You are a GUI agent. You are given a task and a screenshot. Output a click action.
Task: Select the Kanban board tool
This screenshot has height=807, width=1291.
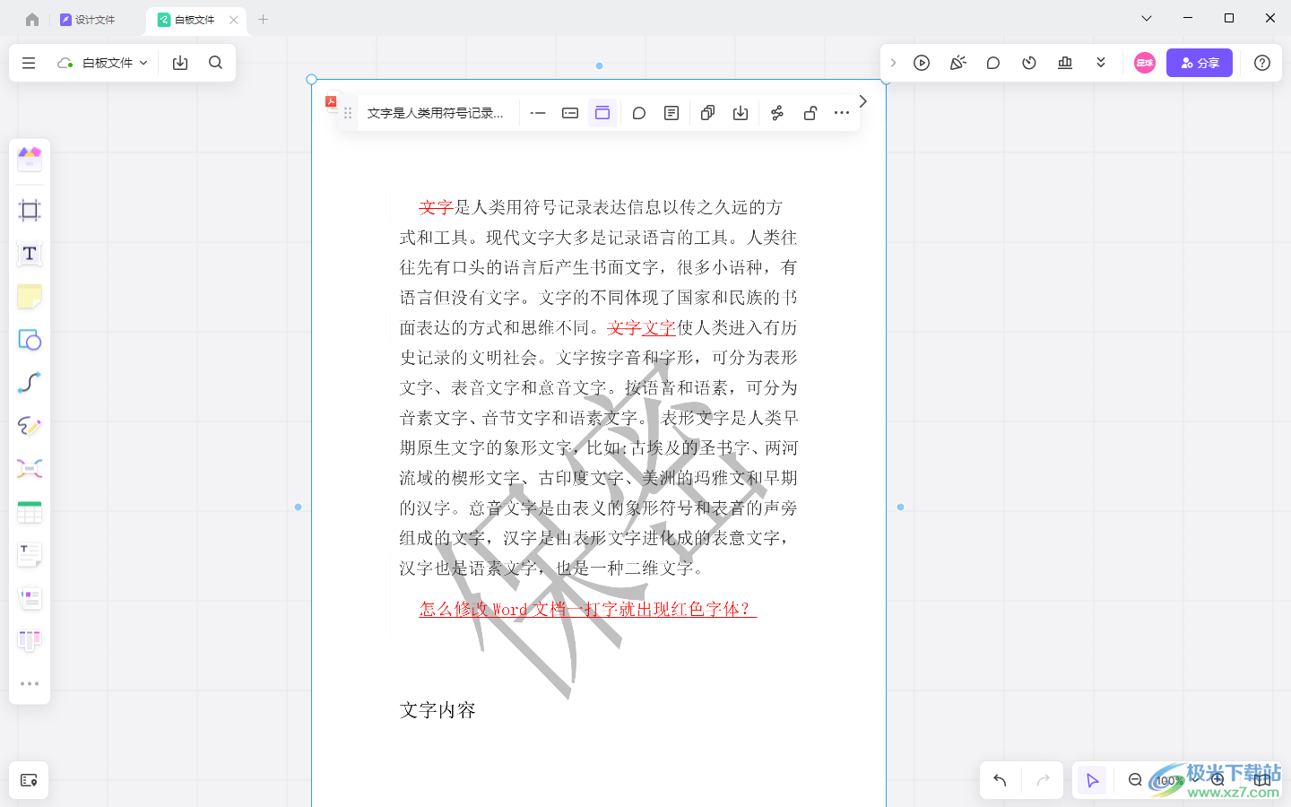(x=30, y=640)
